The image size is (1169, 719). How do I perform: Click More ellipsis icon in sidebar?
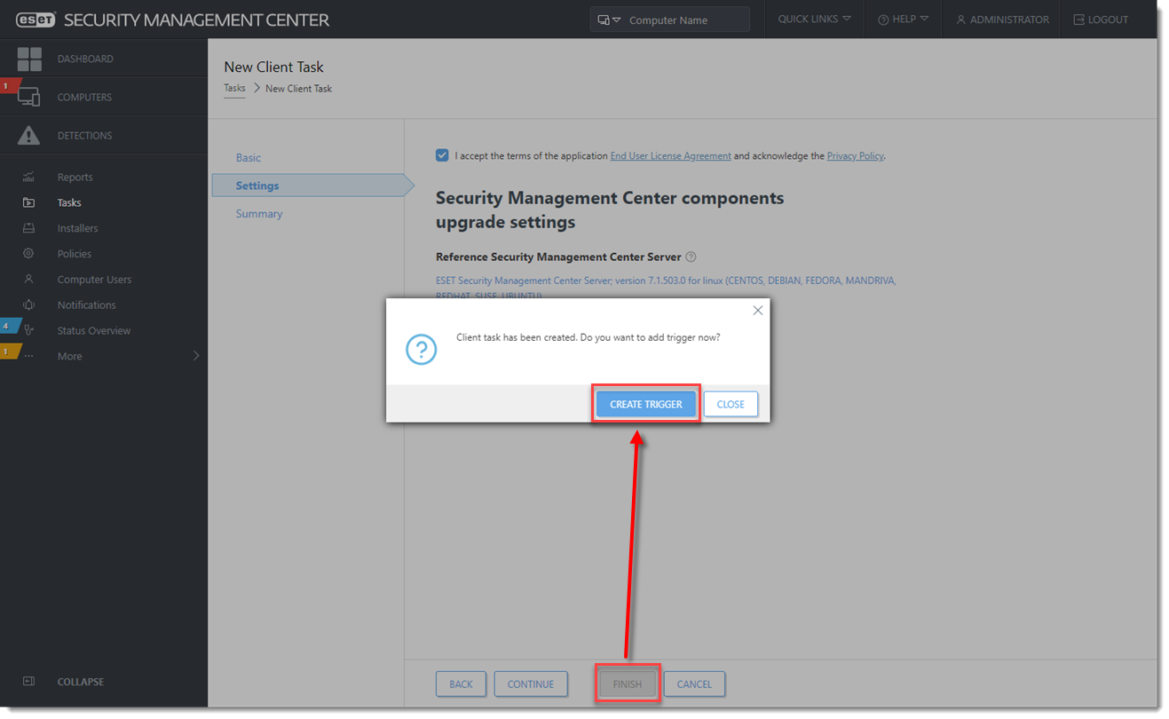(x=28, y=356)
